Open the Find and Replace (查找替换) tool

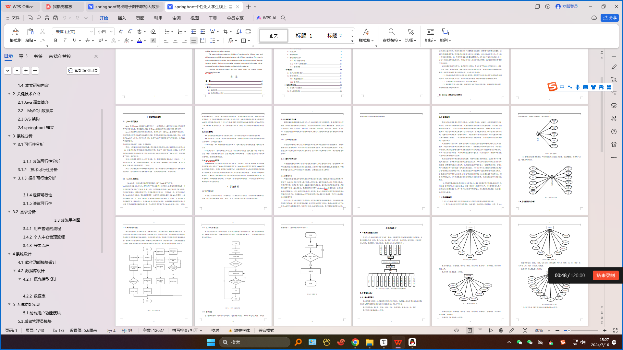tap(392, 35)
